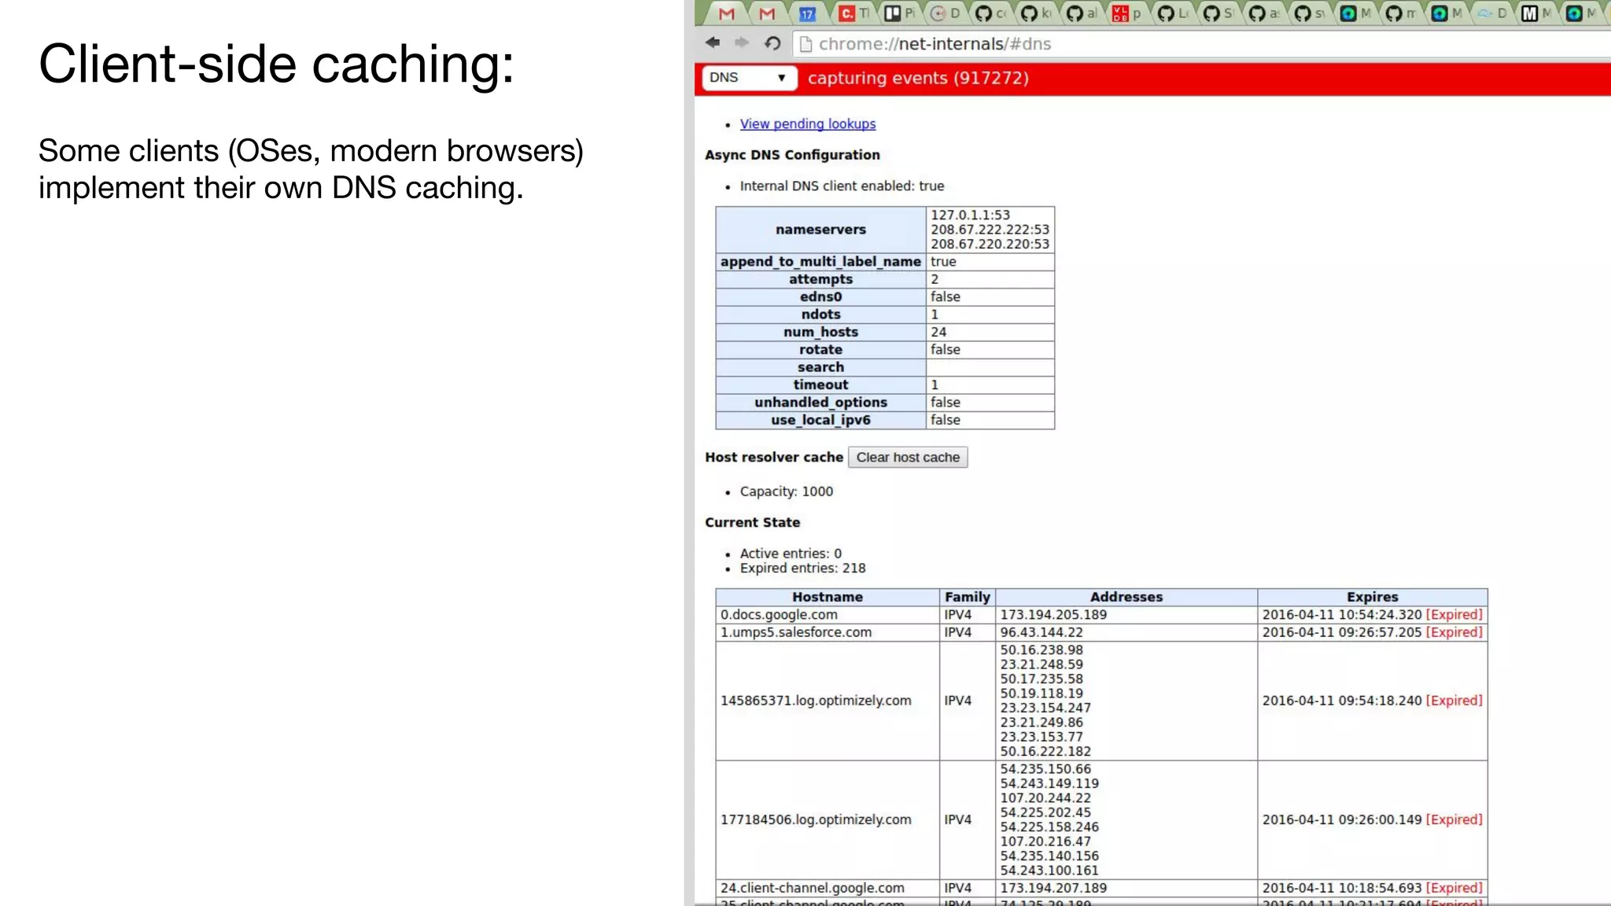
Task: Switch to the Google Calendar 17 tab
Action: 808,13
